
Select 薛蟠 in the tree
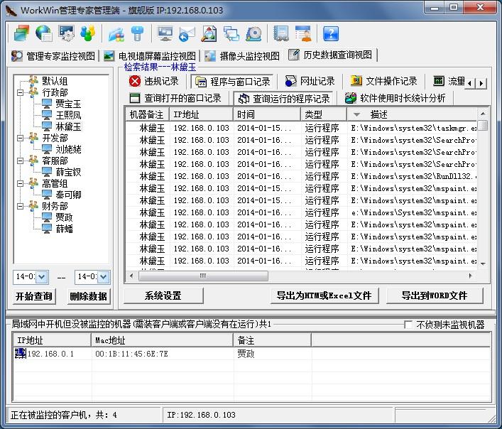pyautogui.click(x=64, y=229)
